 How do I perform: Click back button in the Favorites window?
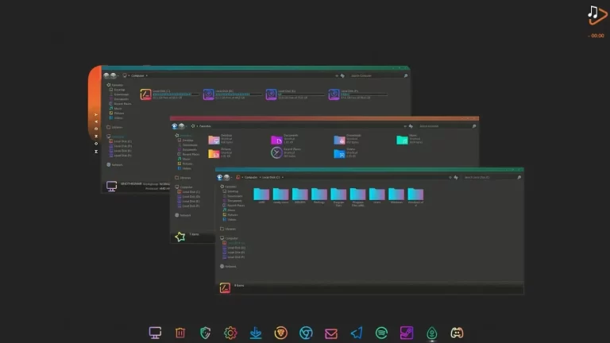[x=175, y=126]
